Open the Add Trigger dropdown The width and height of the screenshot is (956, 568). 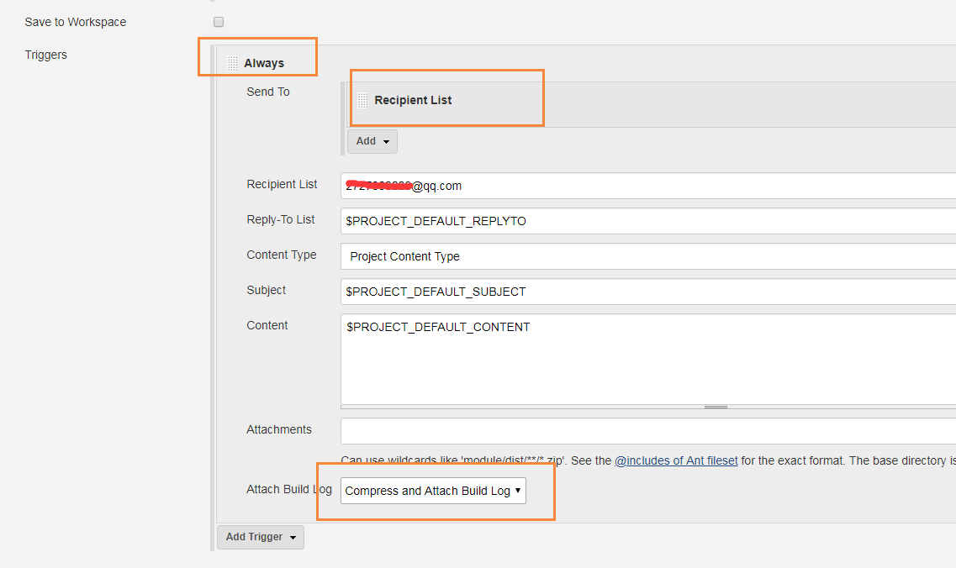(x=261, y=537)
